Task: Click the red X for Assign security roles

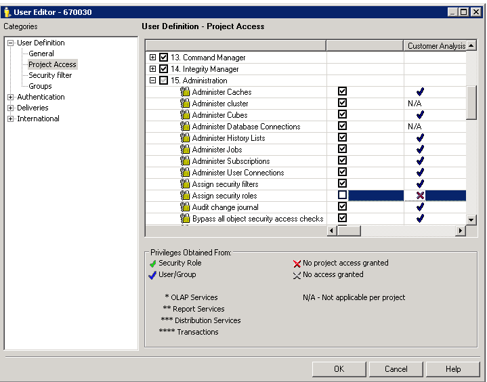Action: pyautogui.click(x=420, y=195)
